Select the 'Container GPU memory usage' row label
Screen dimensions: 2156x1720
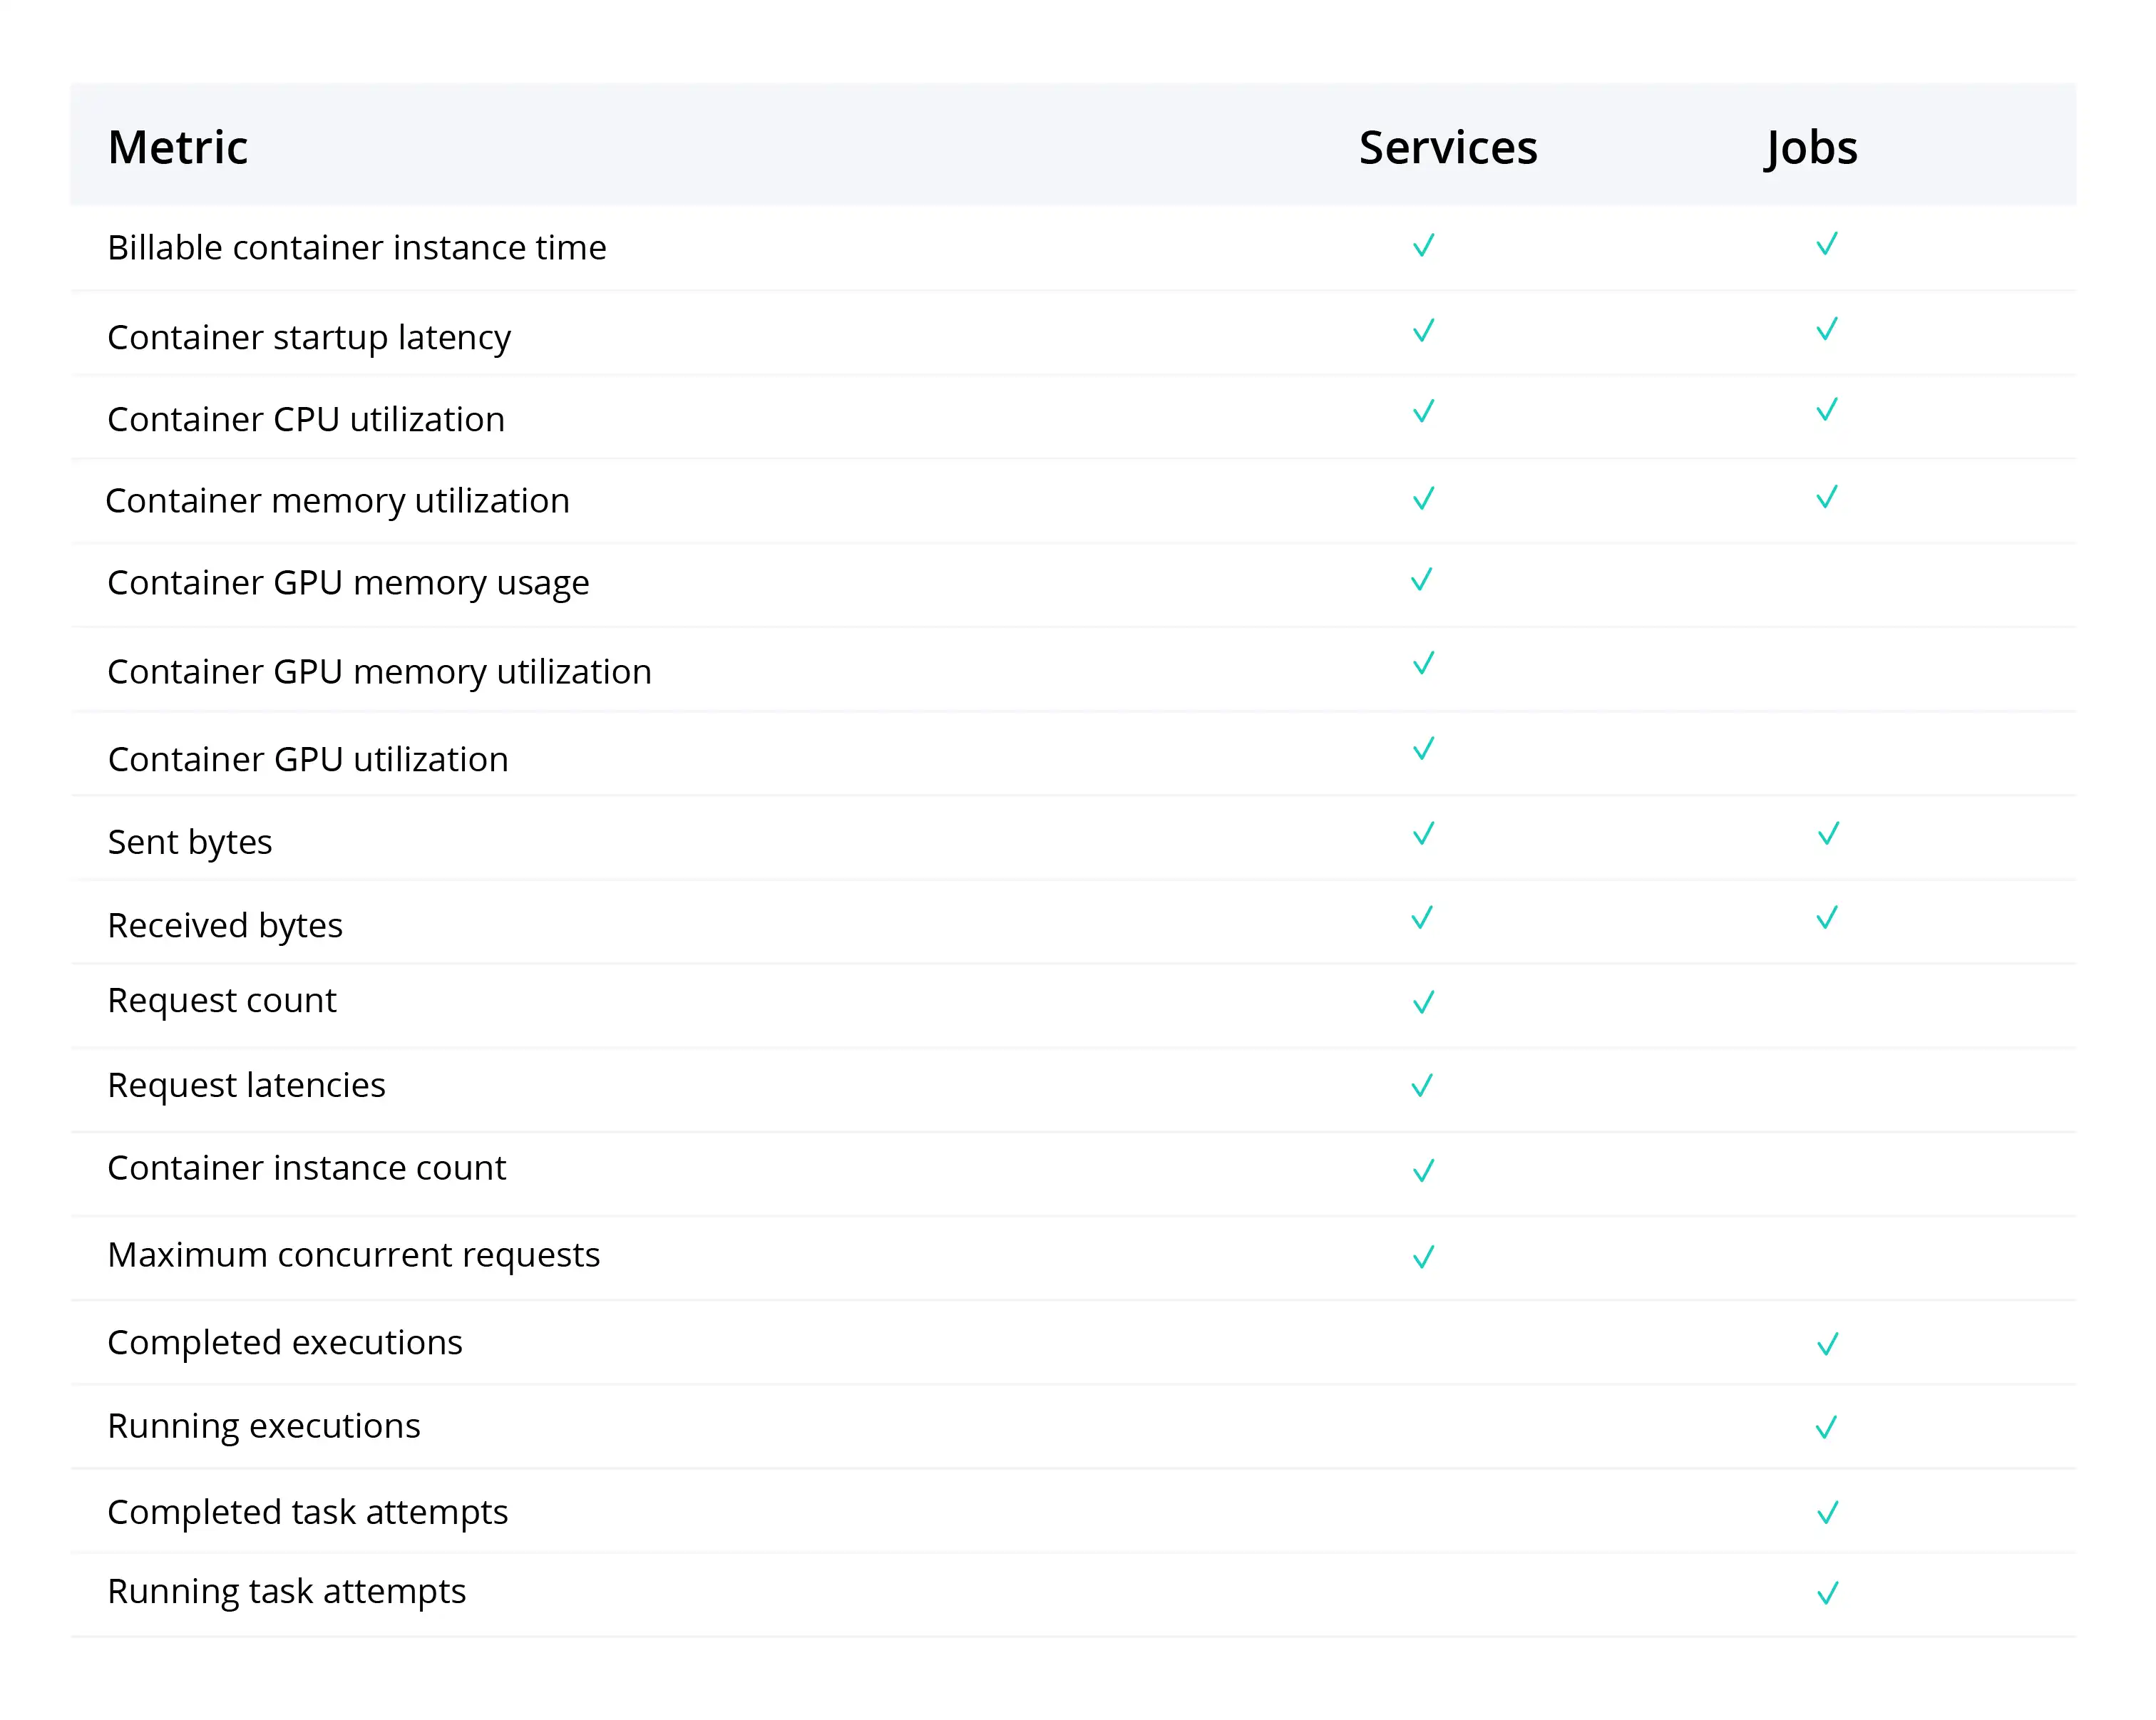pyautogui.click(x=348, y=583)
